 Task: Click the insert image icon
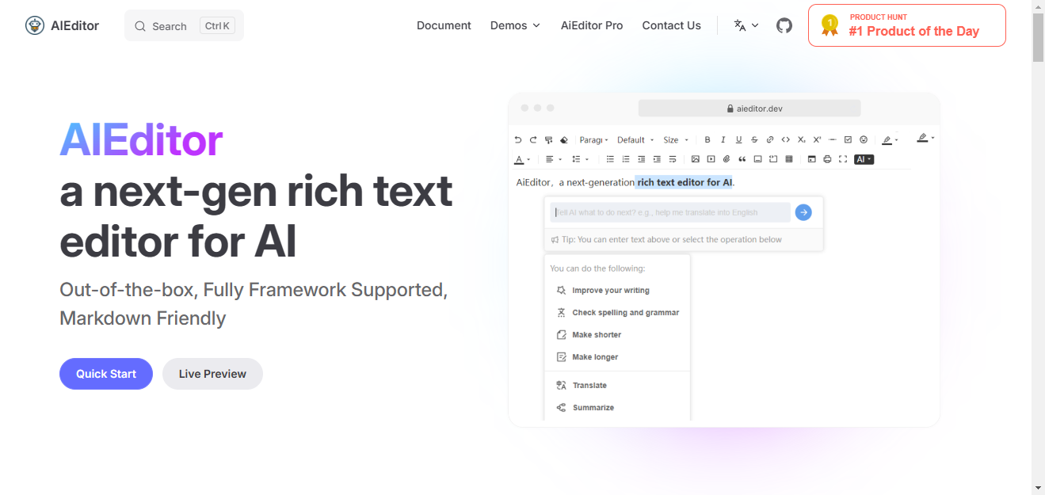(x=696, y=159)
